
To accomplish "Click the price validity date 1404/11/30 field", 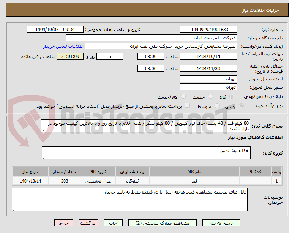I will 208,68.
